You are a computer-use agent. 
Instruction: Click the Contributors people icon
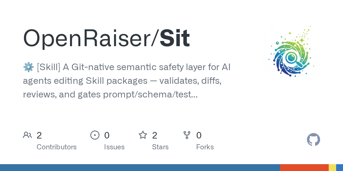[x=27, y=135]
